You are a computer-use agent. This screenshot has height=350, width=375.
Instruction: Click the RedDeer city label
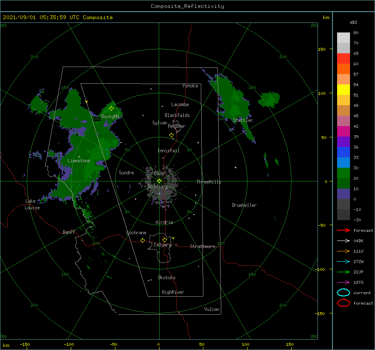177,126
